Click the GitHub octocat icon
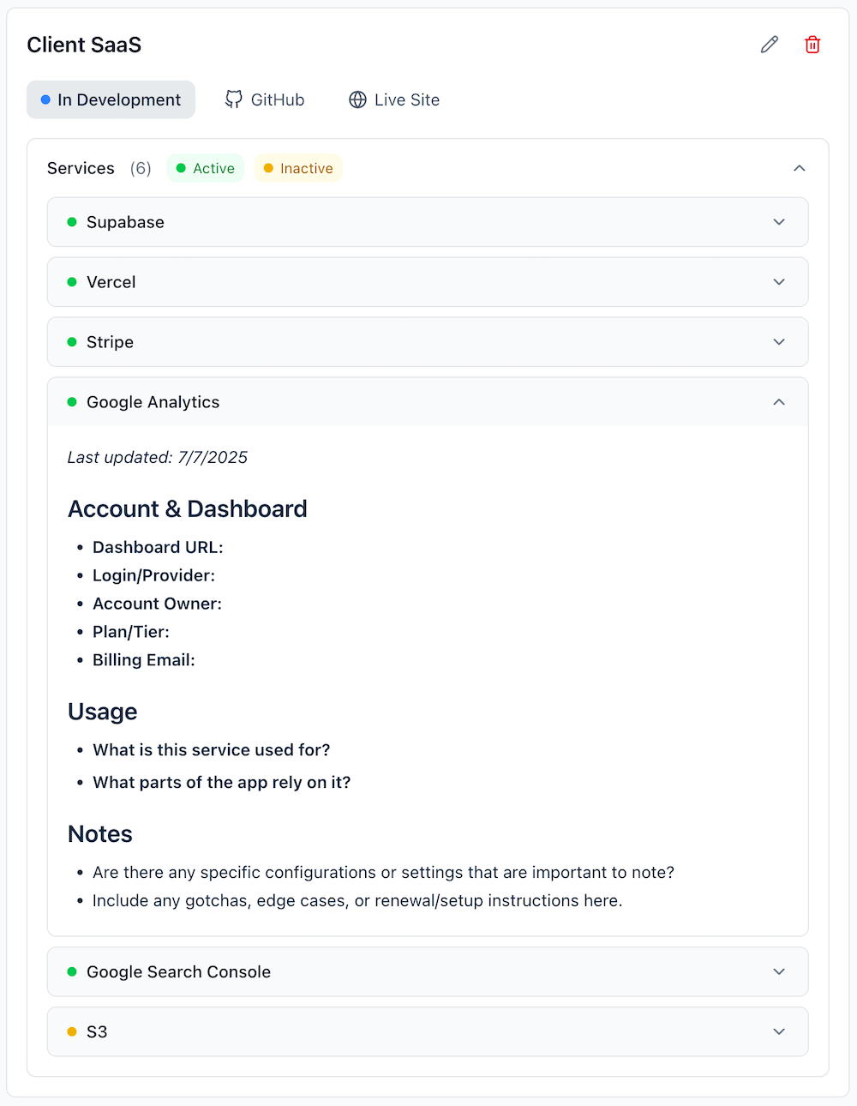The height and width of the screenshot is (1106, 857). tap(233, 99)
